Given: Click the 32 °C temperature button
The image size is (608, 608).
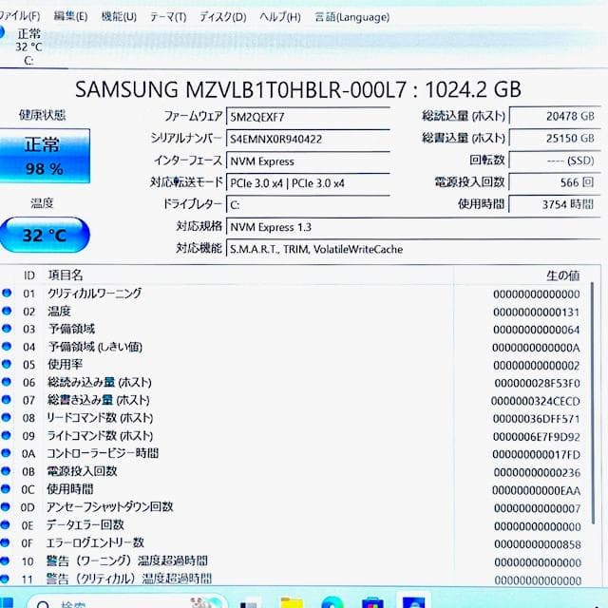Looking at the screenshot, I should 45,235.
